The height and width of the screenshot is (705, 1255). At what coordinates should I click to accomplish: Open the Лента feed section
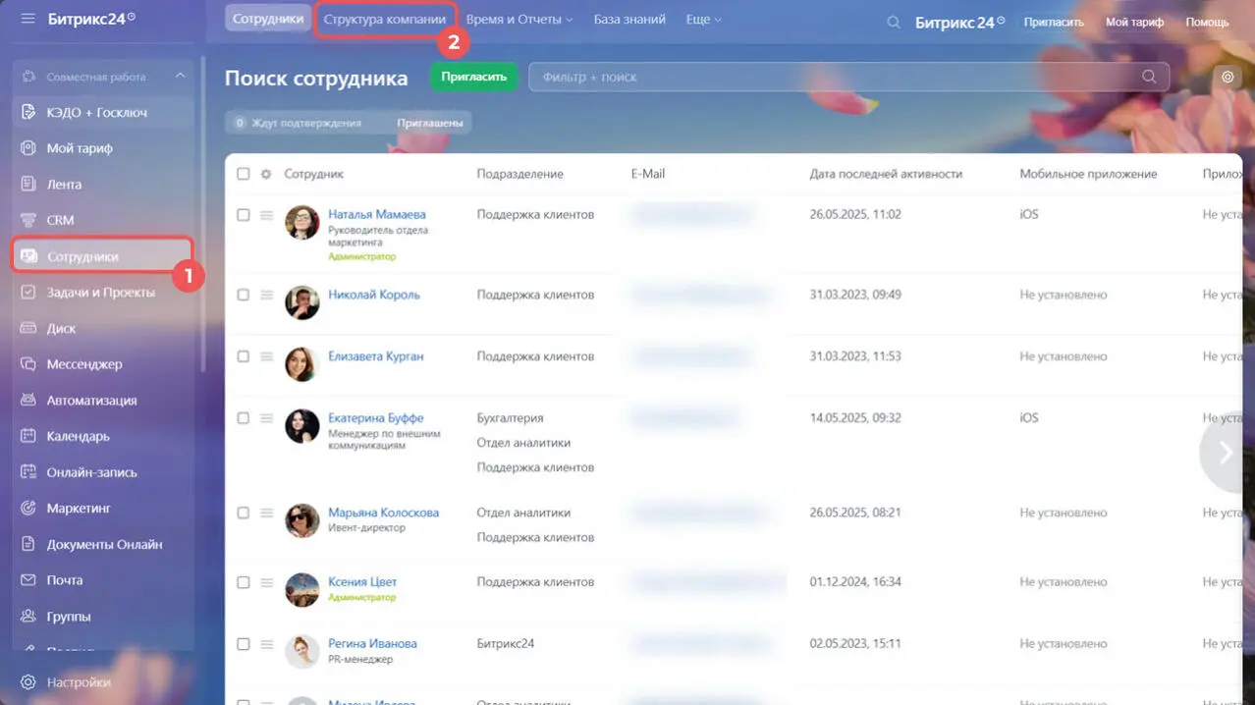[x=69, y=184]
